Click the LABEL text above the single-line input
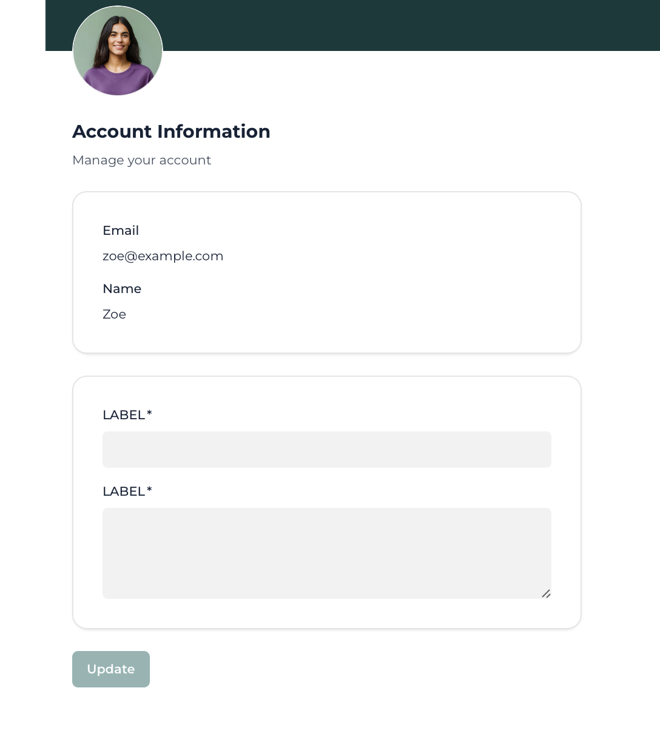Viewport: 660px width, 739px height. click(x=123, y=415)
